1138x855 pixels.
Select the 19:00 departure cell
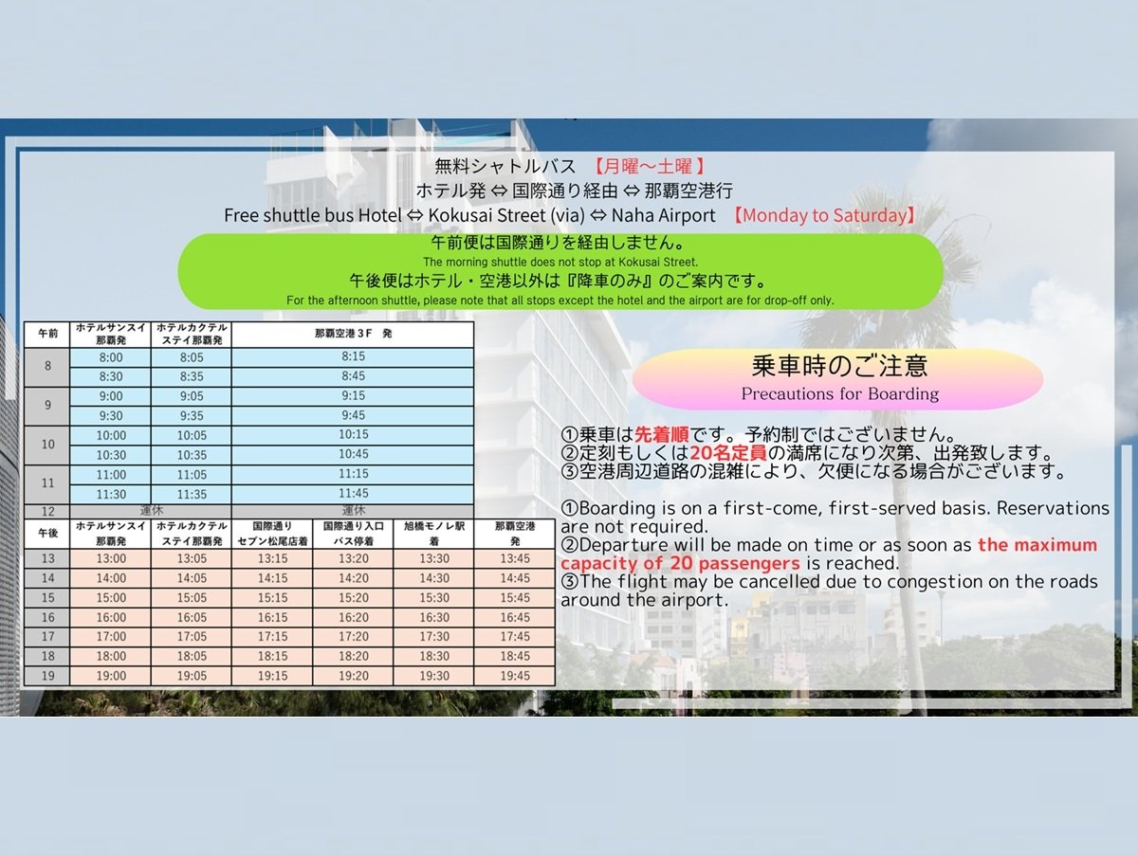(111, 676)
